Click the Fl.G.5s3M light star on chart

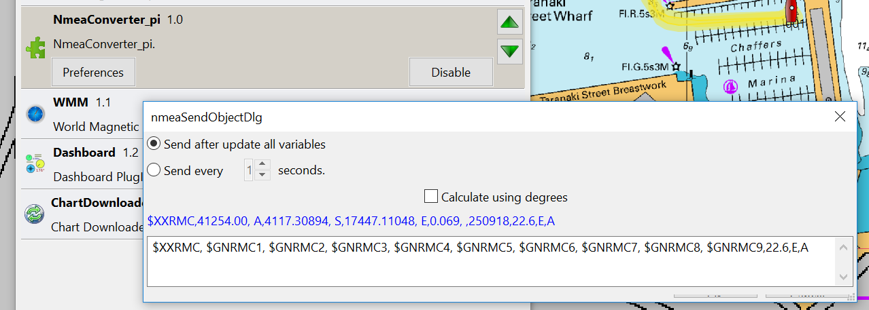pyautogui.click(x=676, y=66)
